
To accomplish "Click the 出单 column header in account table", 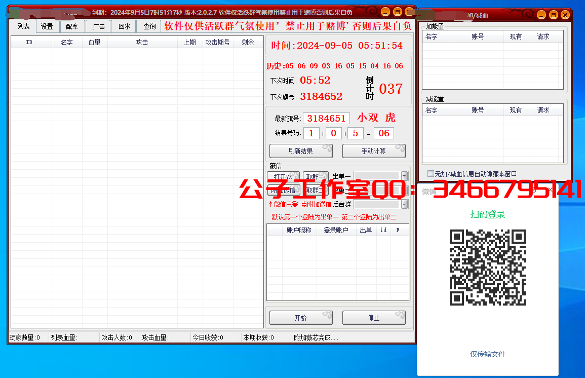I will (366, 230).
